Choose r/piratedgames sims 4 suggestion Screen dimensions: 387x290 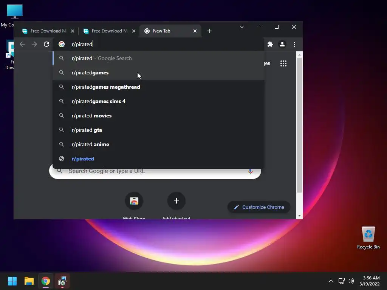coord(158,101)
